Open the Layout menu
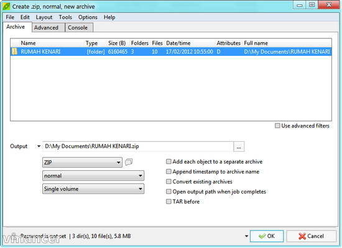 (x=44, y=17)
